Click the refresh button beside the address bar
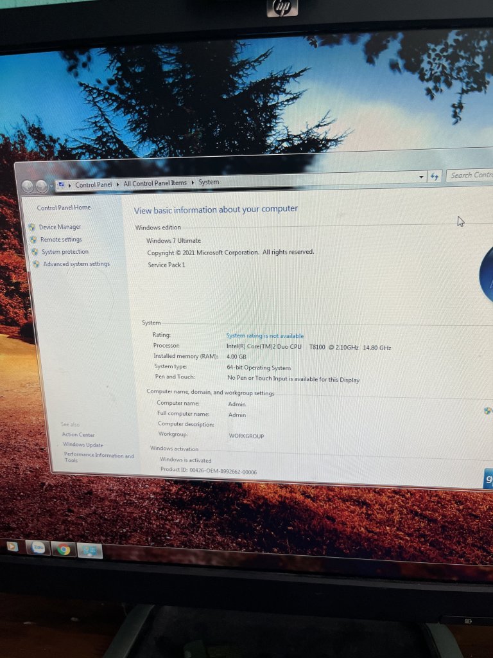493x658 pixels. [435, 177]
